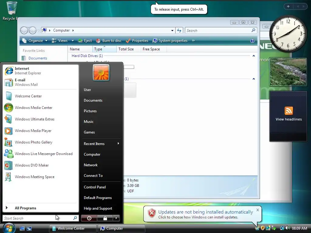
Task: Launch Windows Mail E-mail entry
Action: coord(41,82)
